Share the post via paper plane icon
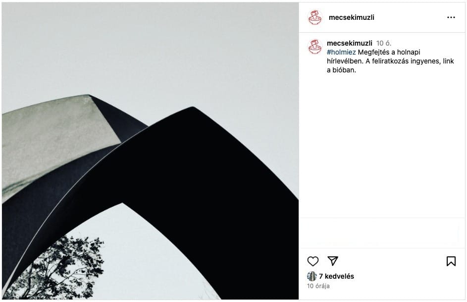 (333, 261)
